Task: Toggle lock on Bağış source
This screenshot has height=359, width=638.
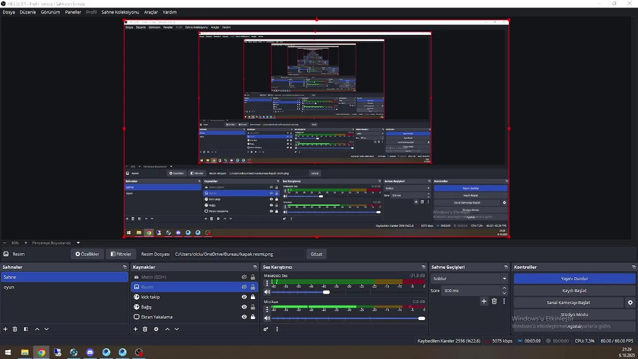Action: (x=253, y=307)
